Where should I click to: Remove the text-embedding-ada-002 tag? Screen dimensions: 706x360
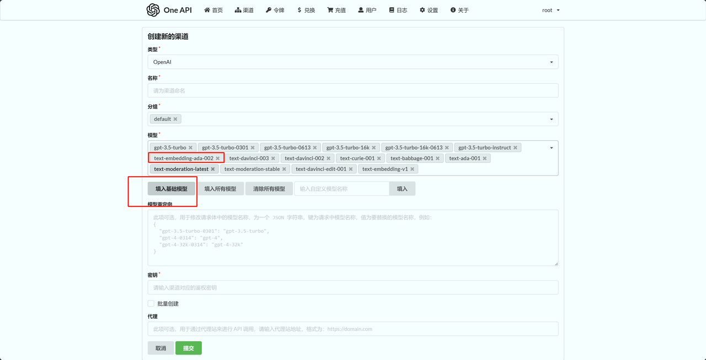tap(218, 159)
